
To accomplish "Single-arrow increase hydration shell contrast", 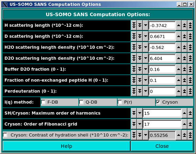I will coord(178,135).
